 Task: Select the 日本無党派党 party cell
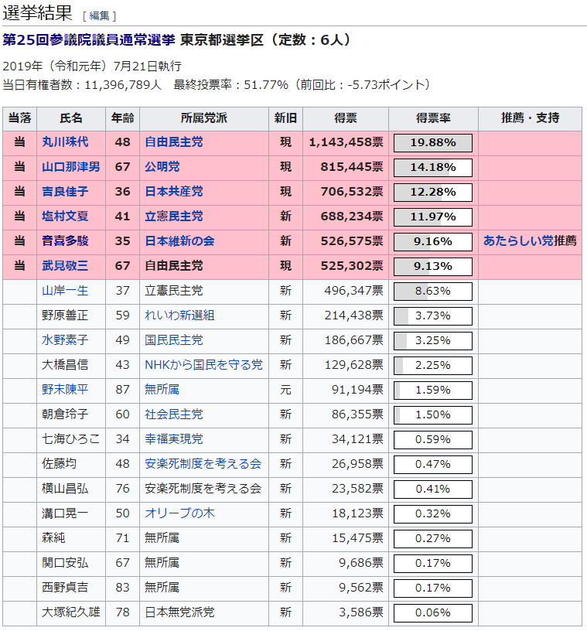click(x=204, y=612)
